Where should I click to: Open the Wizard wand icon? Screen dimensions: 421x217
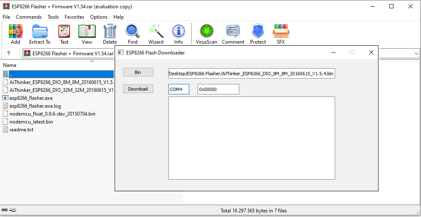(x=156, y=31)
